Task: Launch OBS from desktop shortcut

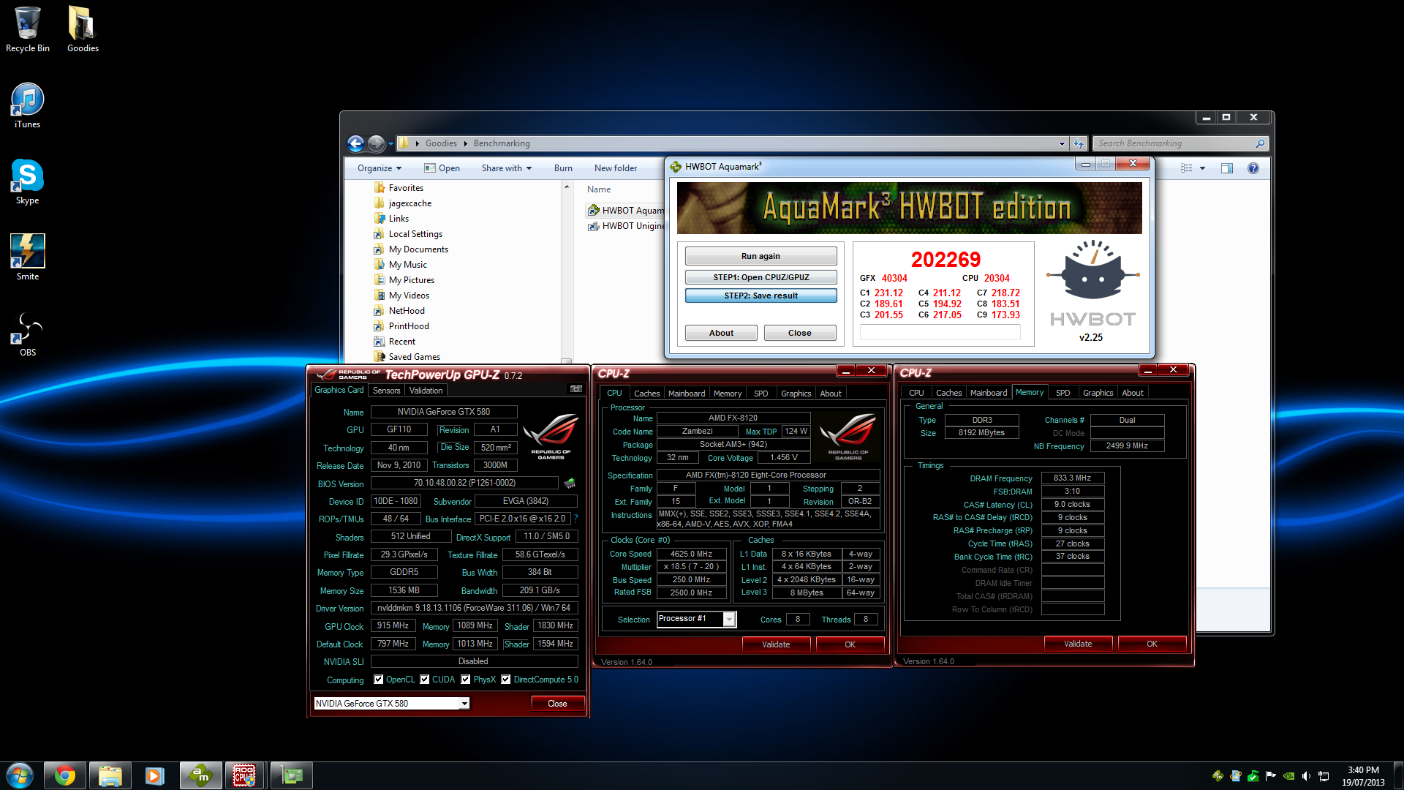Action: [28, 334]
